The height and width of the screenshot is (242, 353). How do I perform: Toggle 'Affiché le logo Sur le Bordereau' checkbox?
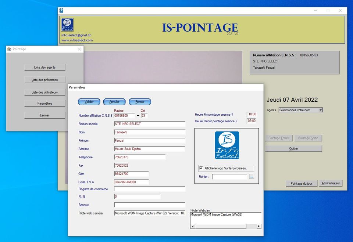(x=201, y=168)
